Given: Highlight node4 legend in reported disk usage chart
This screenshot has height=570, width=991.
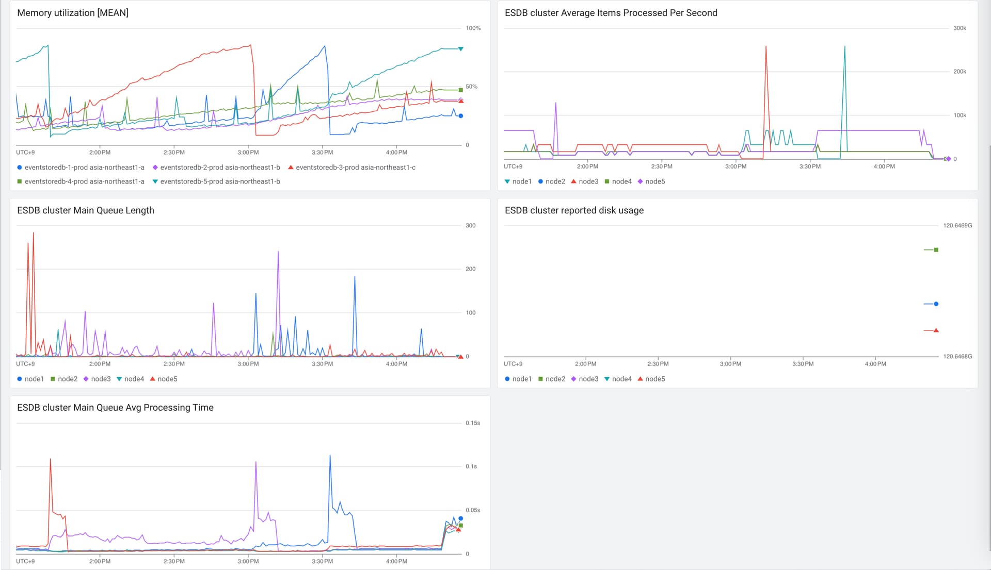Looking at the screenshot, I should coord(618,379).
